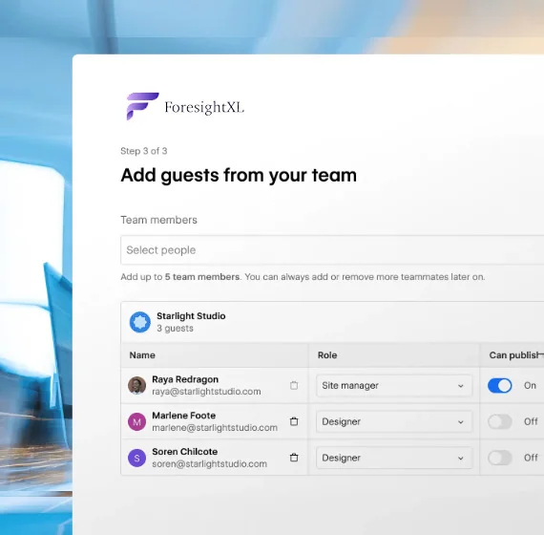
Task: Click Soren Chilcote's S avatar
Action: [x=136, y=458]
